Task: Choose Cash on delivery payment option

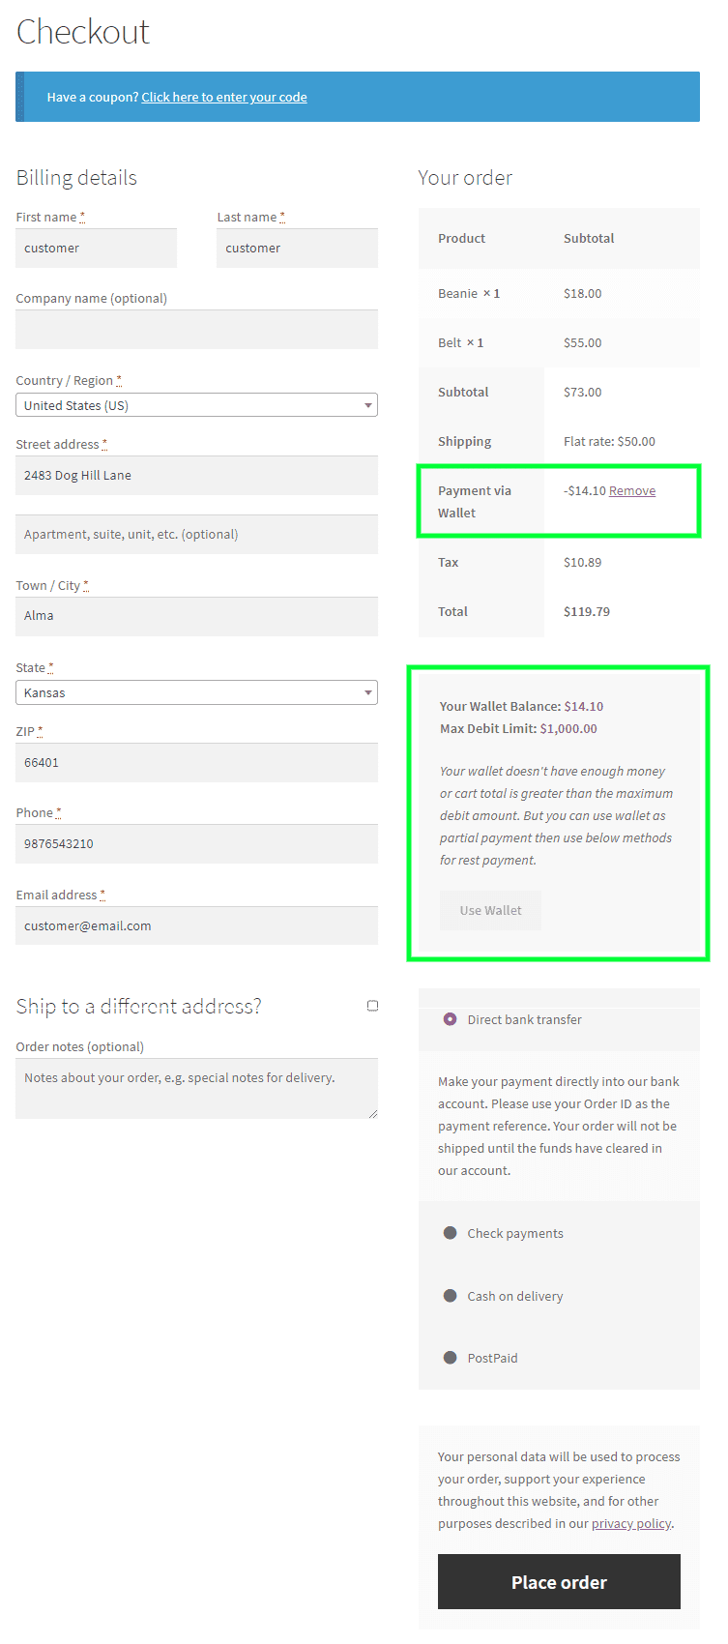Action: (x=450, y=1295)
